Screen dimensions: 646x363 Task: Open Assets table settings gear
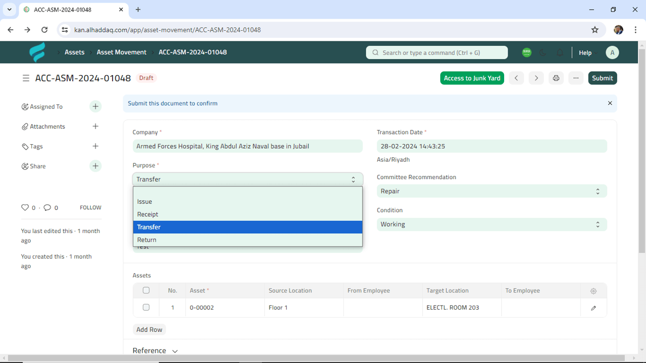tap(594, 291)
